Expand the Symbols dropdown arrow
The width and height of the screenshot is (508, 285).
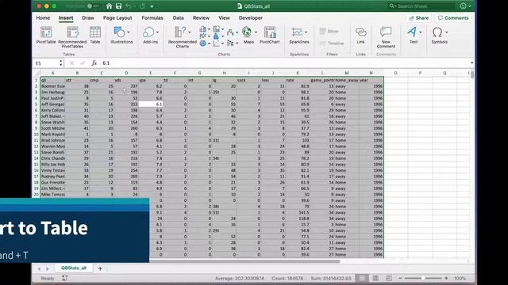pos(446,32)
